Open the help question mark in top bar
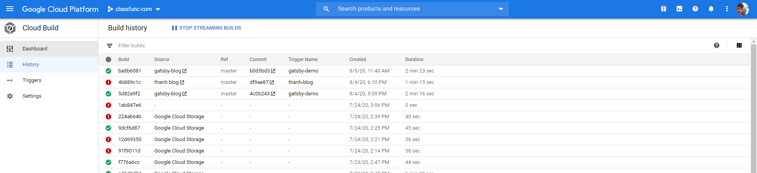The height and width of the screenshot is (173, 757). [695, 9]
